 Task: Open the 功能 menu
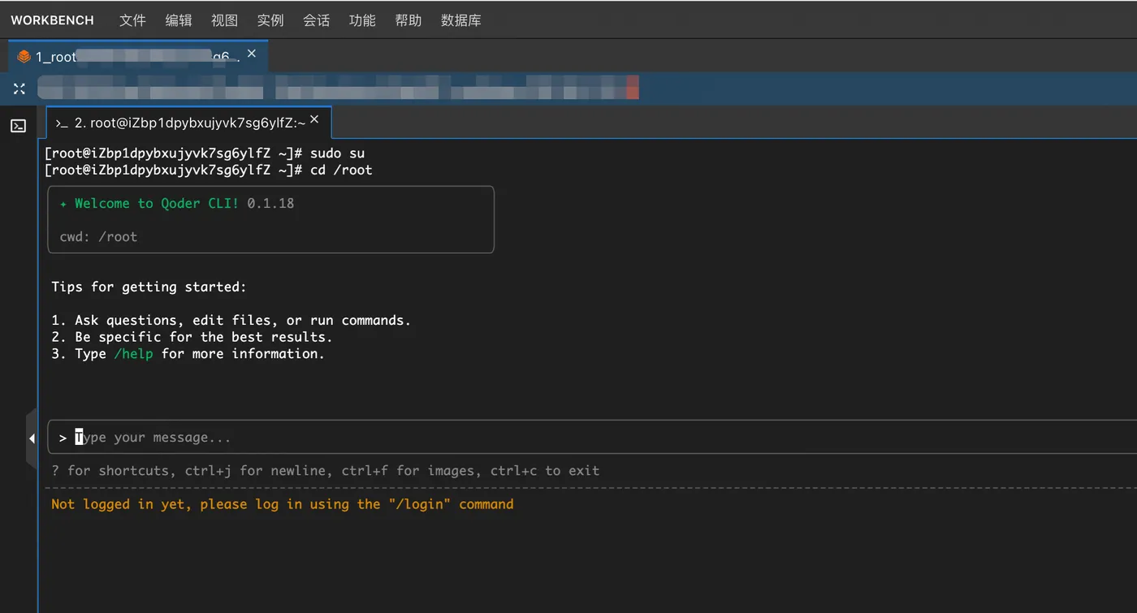[x=362, y=20]
